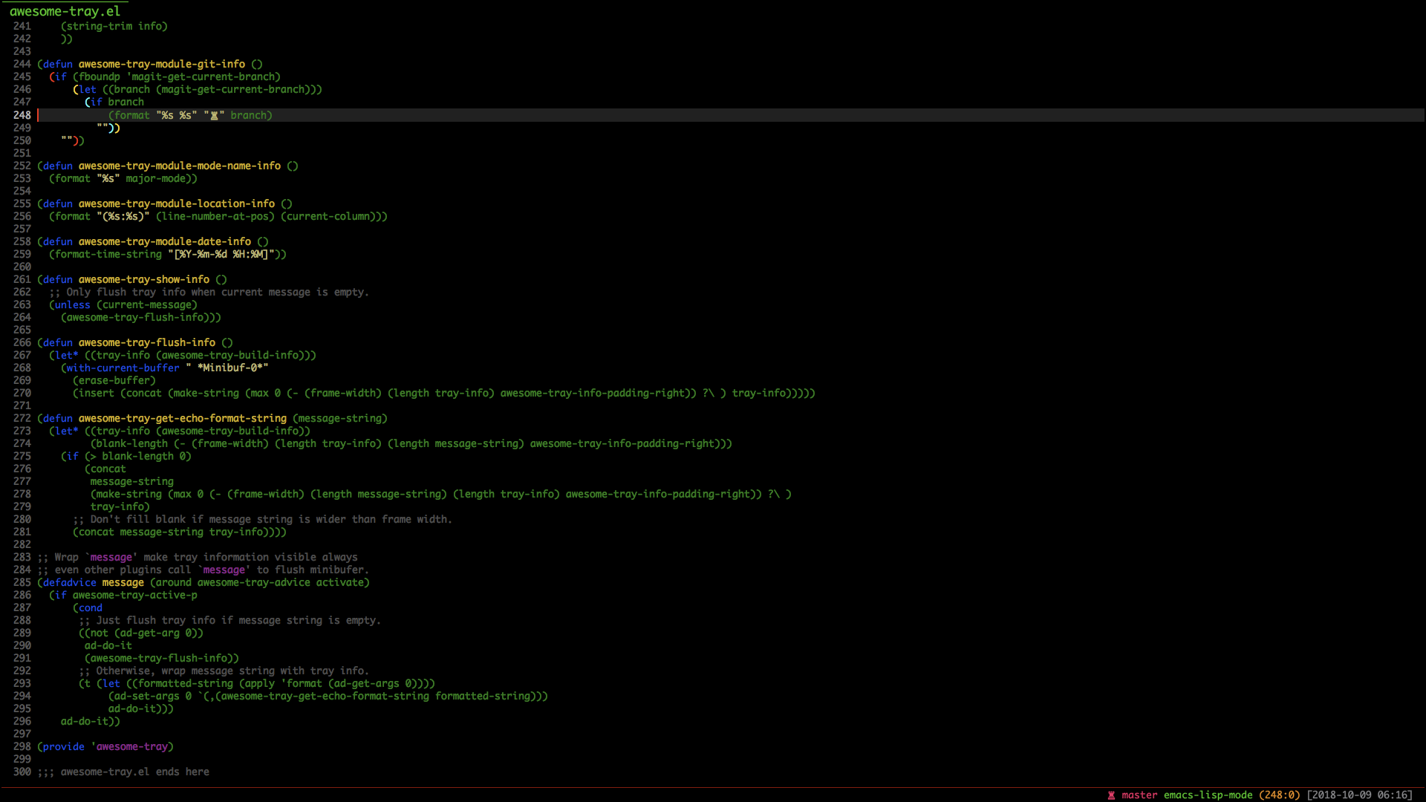The image size is (1426, 802).
Task: Click line number 248 in the gutter
Action: (22, 115)
